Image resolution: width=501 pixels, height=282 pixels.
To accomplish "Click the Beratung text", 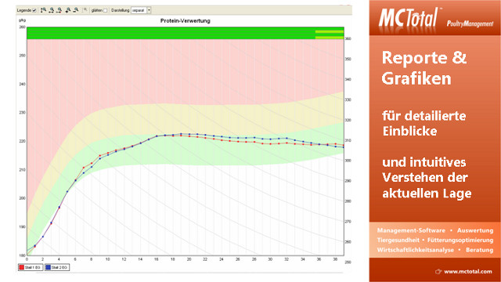I will click(480, 250).
